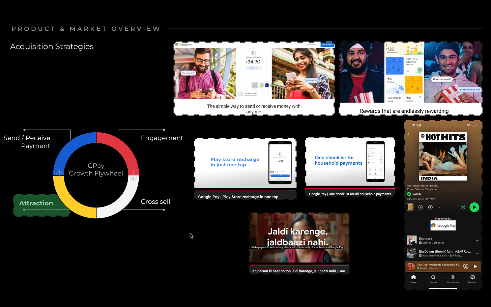Open the Jaldi karenge, jaldbaazi nahi video
The width and height of the screenshot is (491, 307).
[299, 238]
